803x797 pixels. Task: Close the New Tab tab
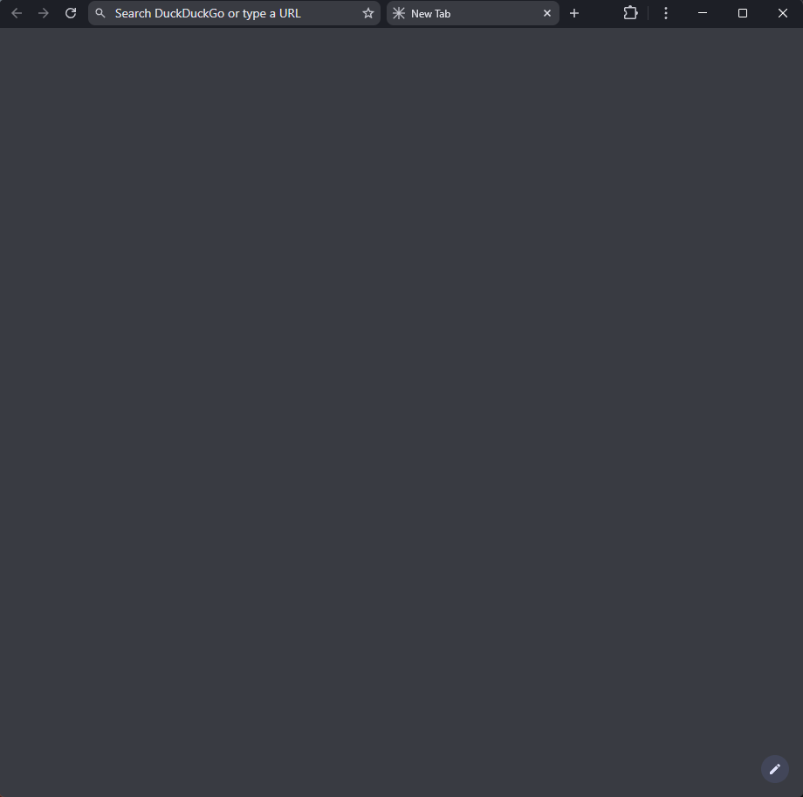tap(547, 13)
